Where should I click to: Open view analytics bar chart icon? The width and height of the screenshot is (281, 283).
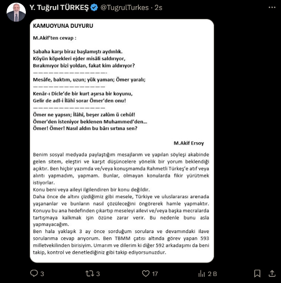tap(201, 274)
